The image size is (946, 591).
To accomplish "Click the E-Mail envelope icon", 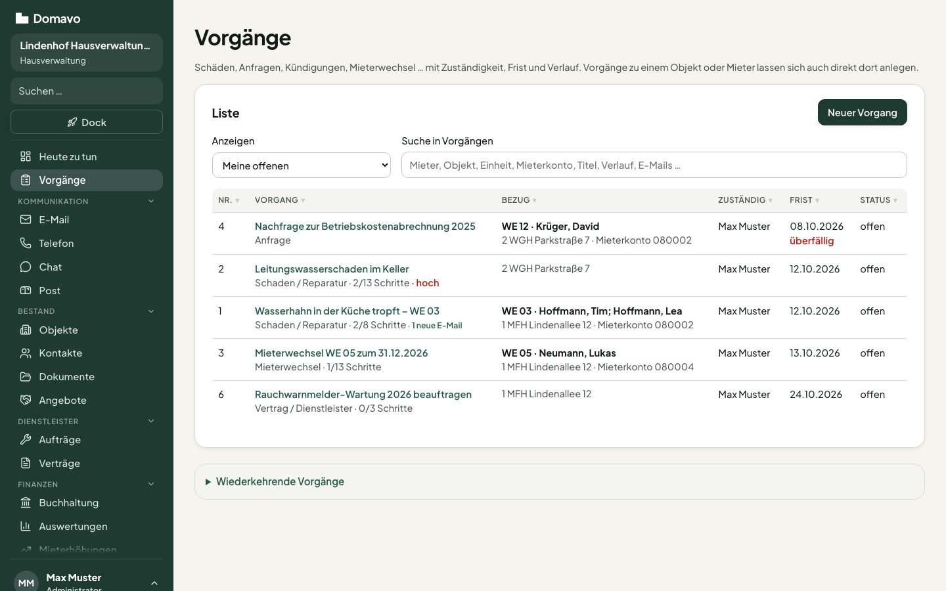I will click(26, 219).
